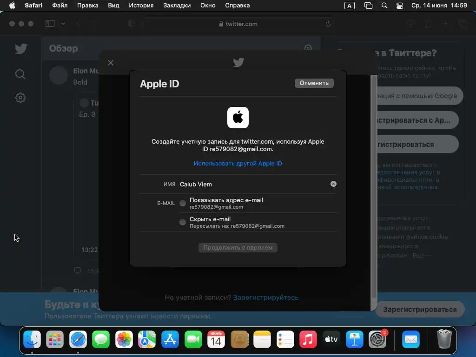Click the modal's vertical scrollbar
The width and height of the screenshot is (476, 357).
(374, 187)
